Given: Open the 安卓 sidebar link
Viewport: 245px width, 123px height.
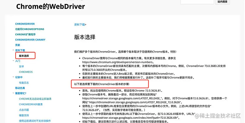Looking at the screenshot, I should coord(21,66).
